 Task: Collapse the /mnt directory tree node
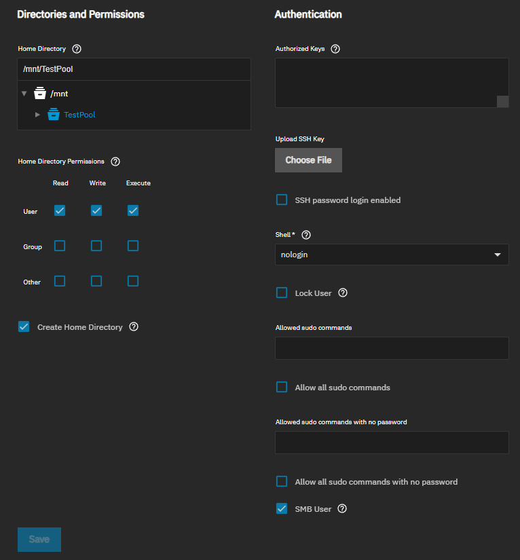(24, 94)
